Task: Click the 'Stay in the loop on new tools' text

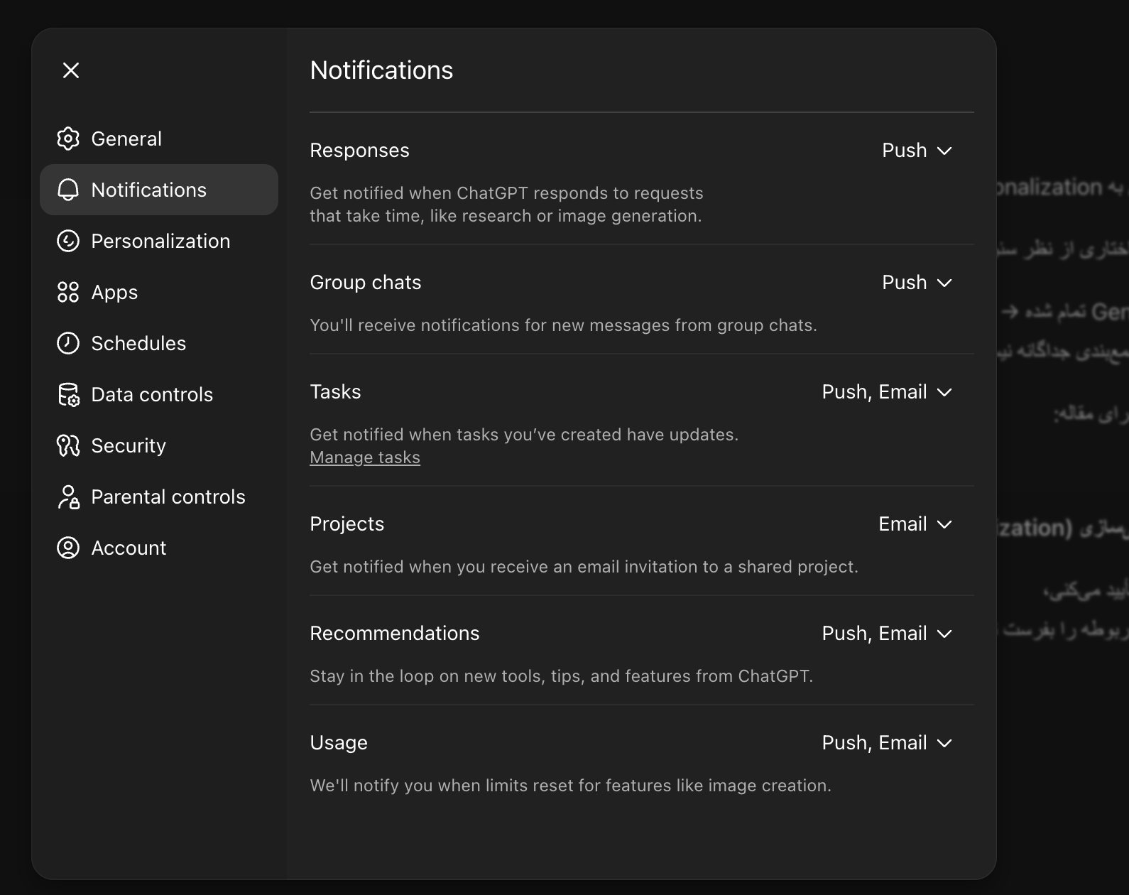Action: click(562, 676)
